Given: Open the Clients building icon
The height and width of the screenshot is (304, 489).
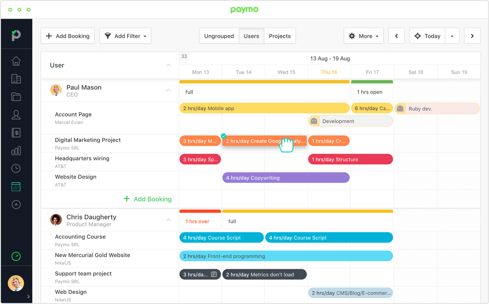Looking at the screenshot, I should (16, 79).
